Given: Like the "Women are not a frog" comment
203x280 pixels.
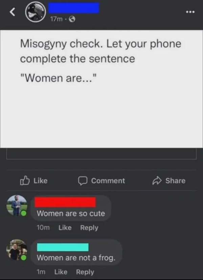Looking at the screenshot, I should pos(61,272).
